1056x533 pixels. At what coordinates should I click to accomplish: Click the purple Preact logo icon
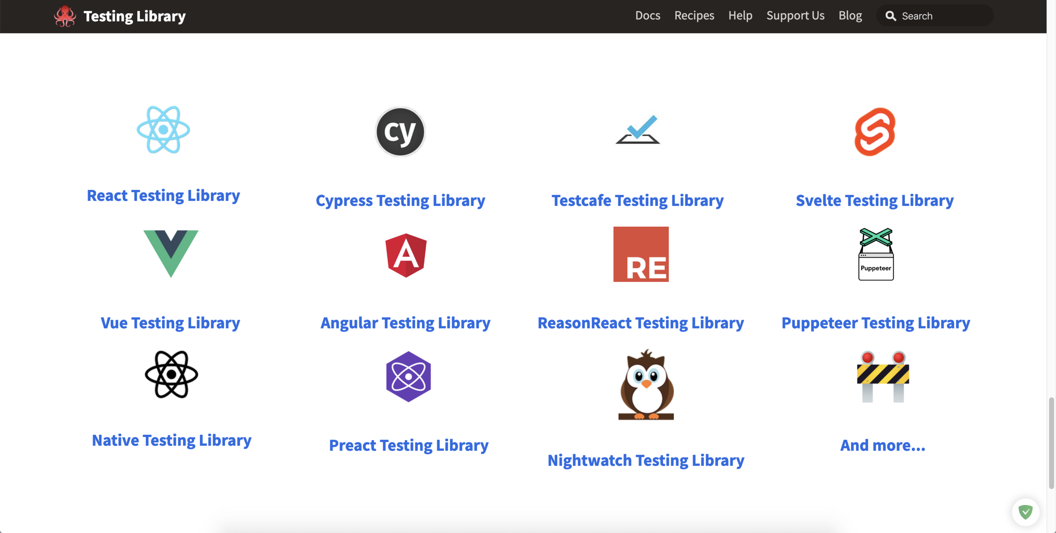[408, 376]
